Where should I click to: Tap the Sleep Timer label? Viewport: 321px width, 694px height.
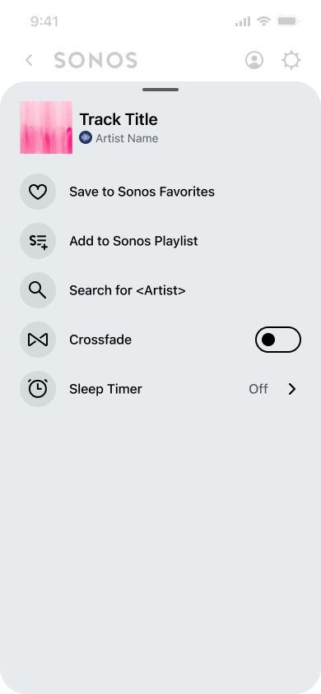(106, 389)
